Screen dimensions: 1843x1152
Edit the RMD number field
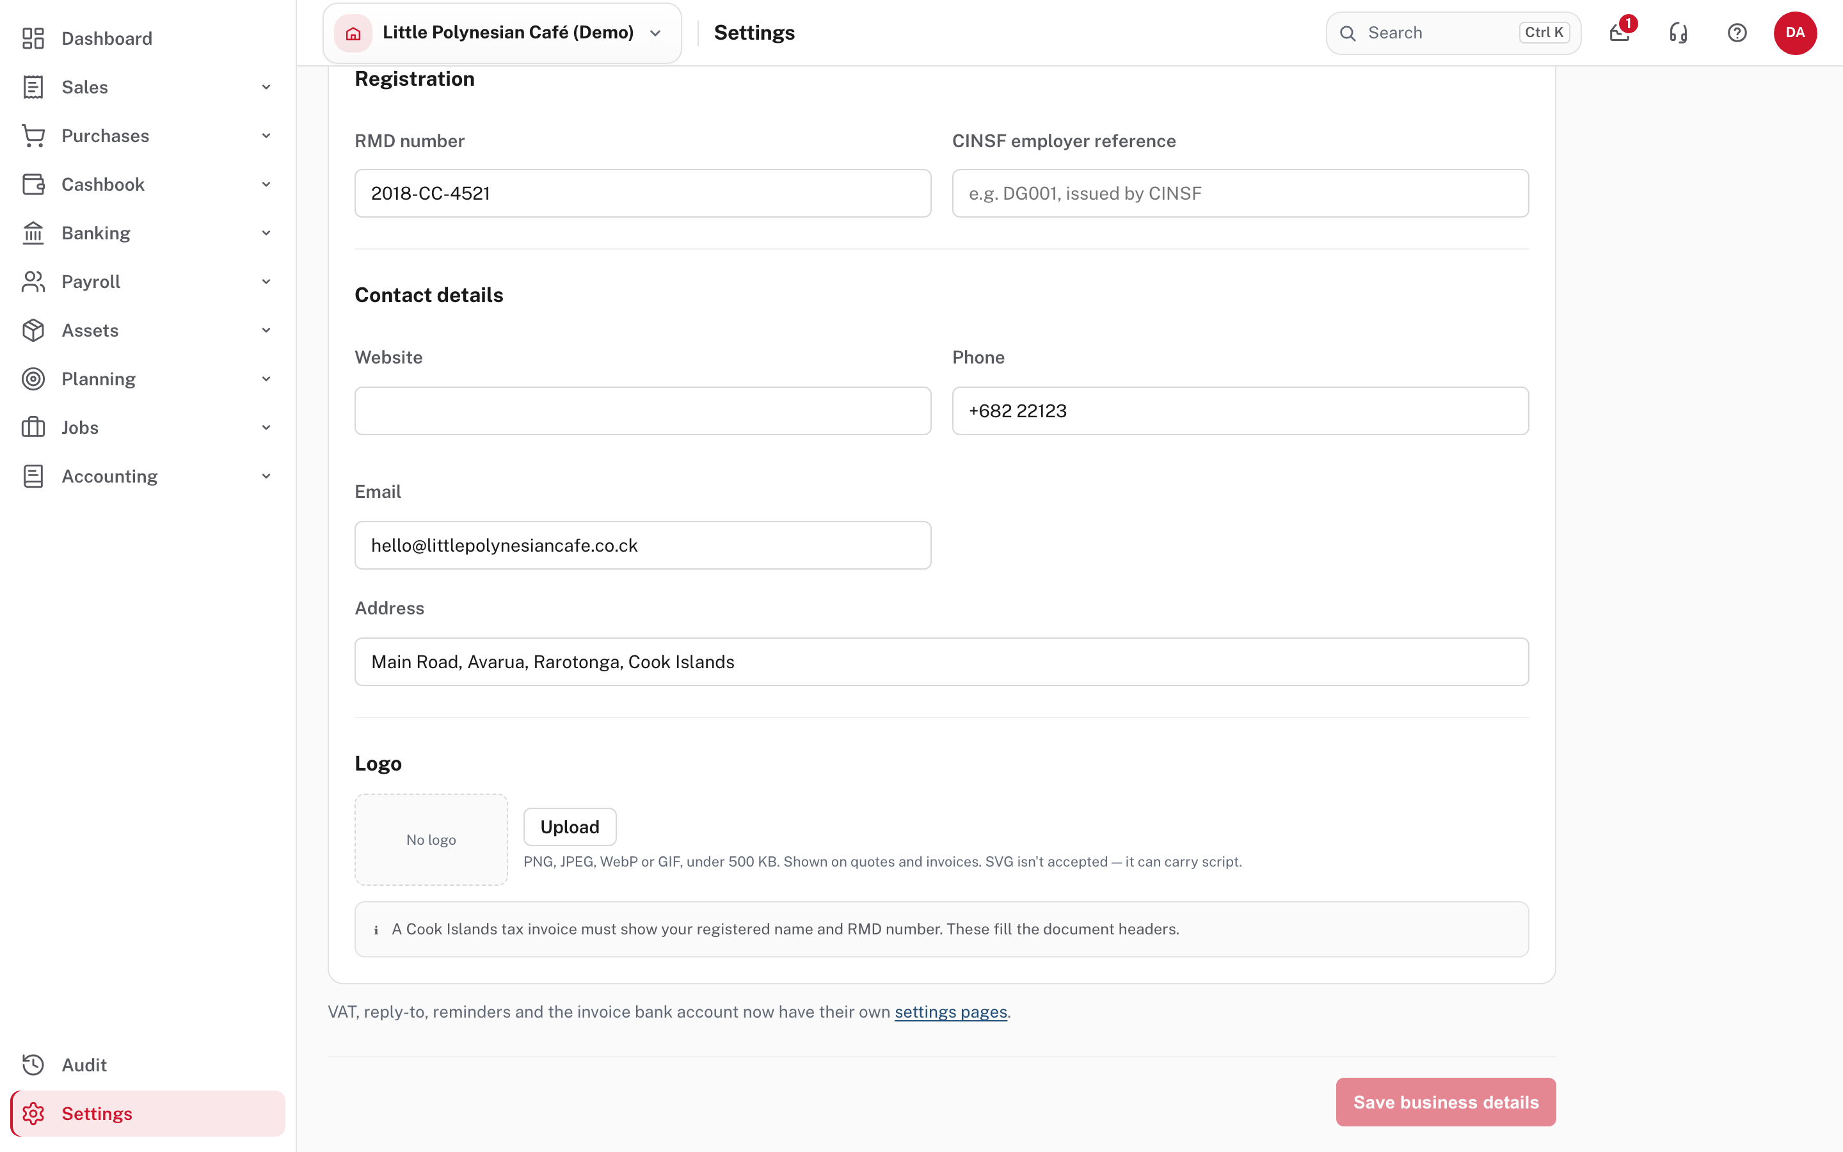642,193
